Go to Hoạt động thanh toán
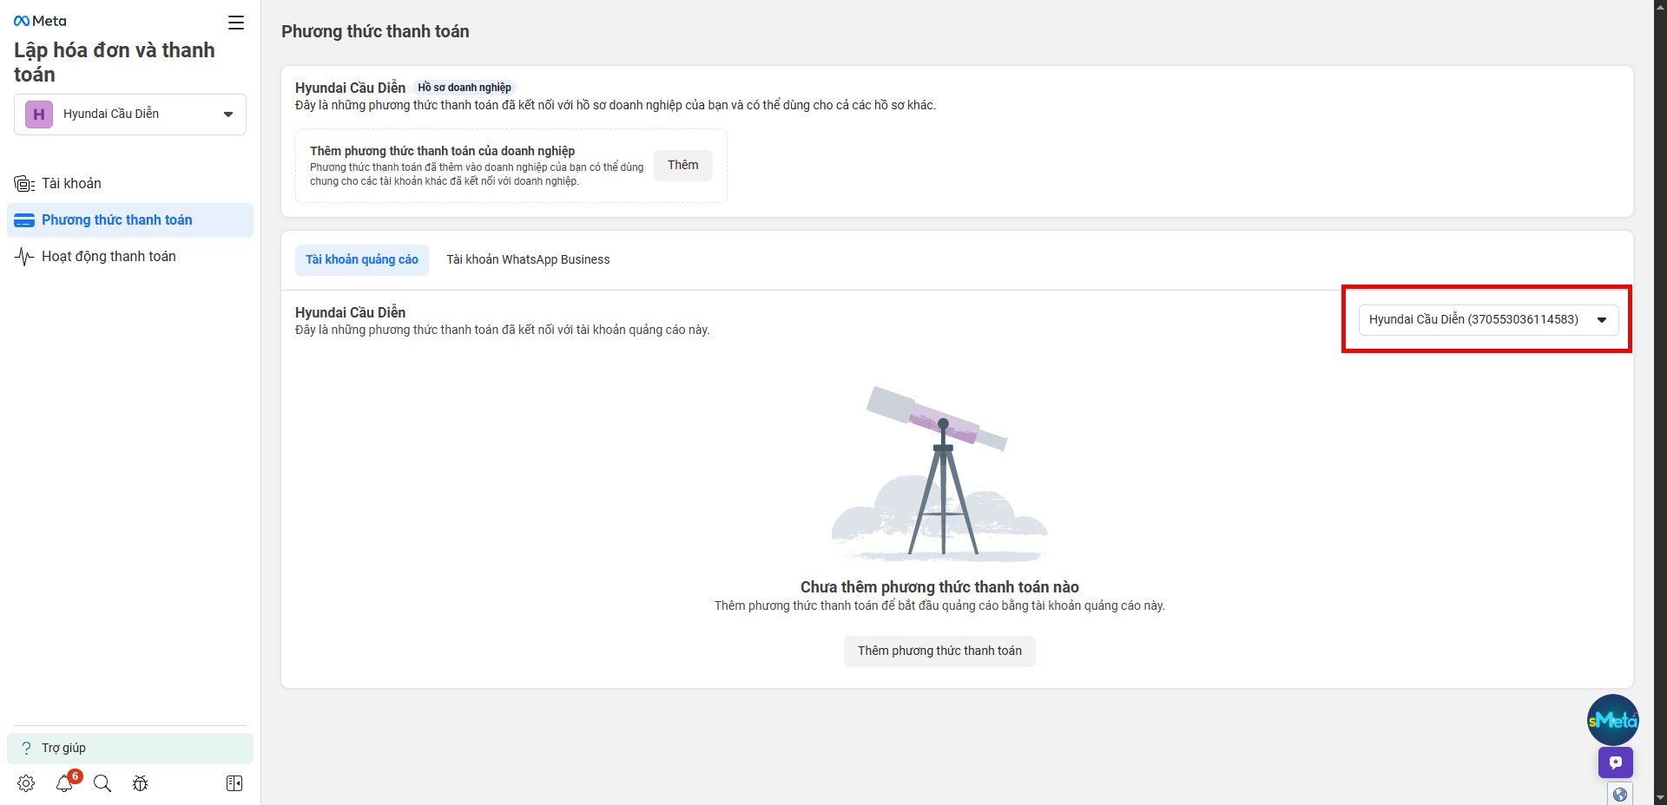This screenshot has width=1667, height=805. pyautogui.click(x=109, y=257)
